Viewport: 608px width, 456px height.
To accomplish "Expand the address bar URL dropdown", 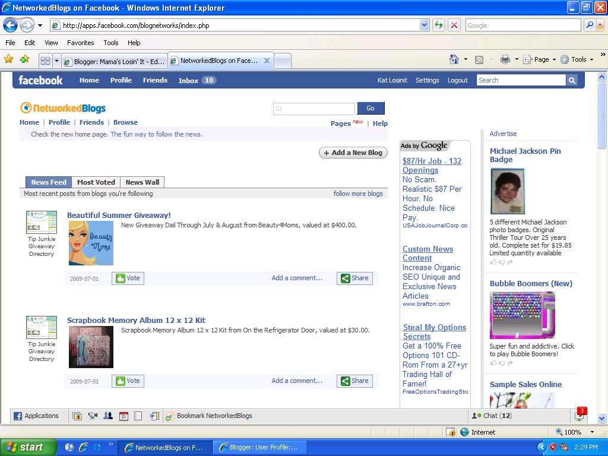I will [x=424, y=26].
